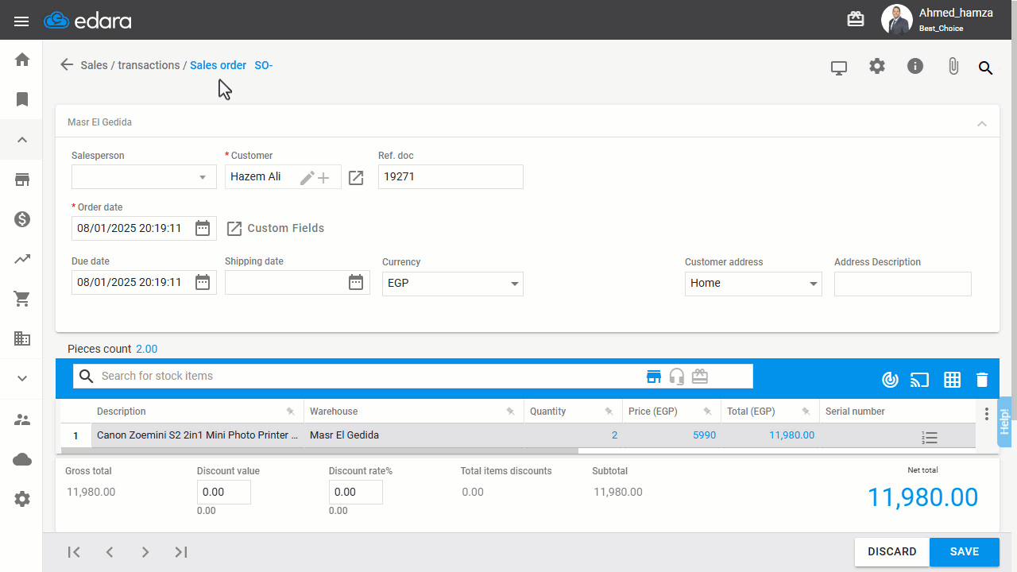
Task: Show the info icon details
Action: coord(915,66)
